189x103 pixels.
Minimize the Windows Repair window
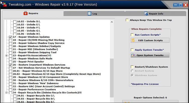(x=175, y=5)
